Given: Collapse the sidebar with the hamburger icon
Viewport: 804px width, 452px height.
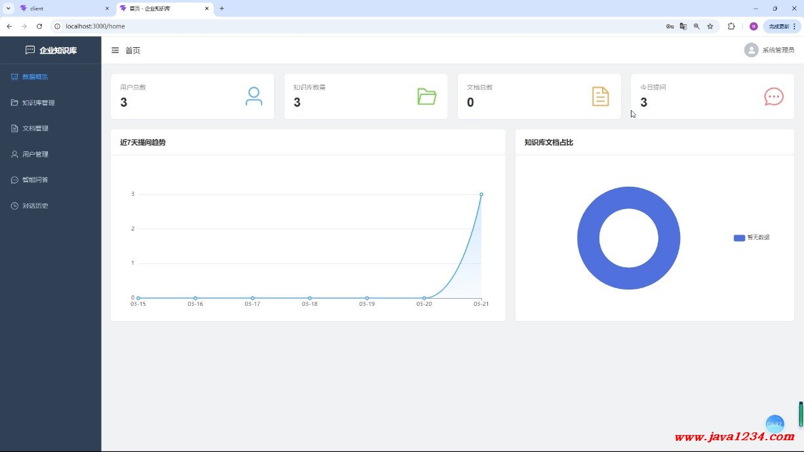Looking at the screenshot, I should click(115, 50).
